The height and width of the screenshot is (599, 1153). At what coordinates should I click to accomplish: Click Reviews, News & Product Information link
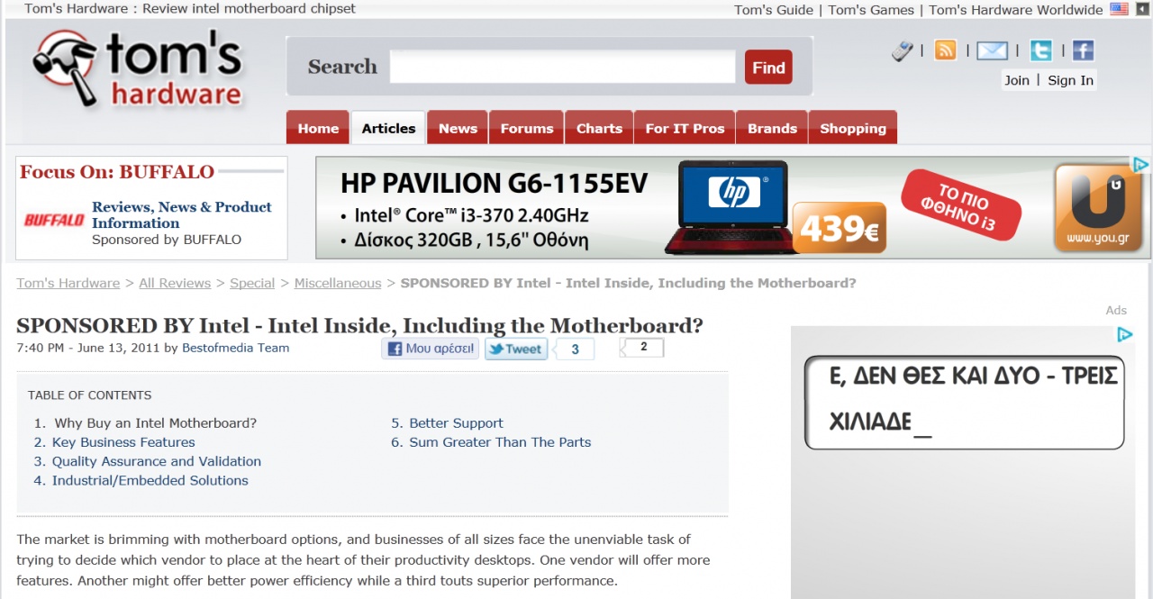click(181, 214)
